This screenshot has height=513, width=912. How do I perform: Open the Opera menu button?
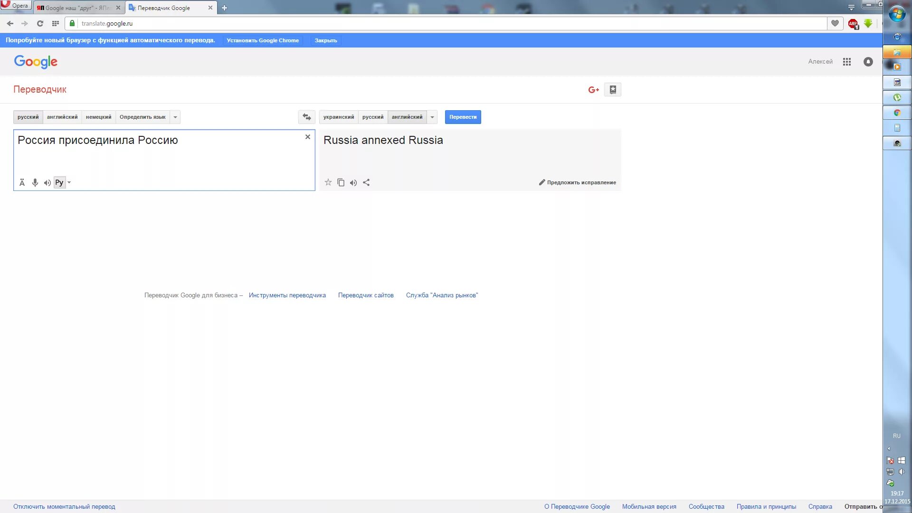tap(16, 5)
